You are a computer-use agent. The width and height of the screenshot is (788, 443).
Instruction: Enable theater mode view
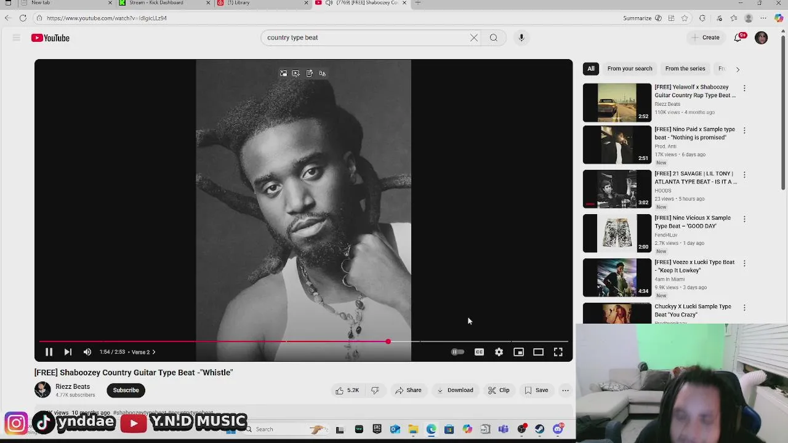(538, 352)
